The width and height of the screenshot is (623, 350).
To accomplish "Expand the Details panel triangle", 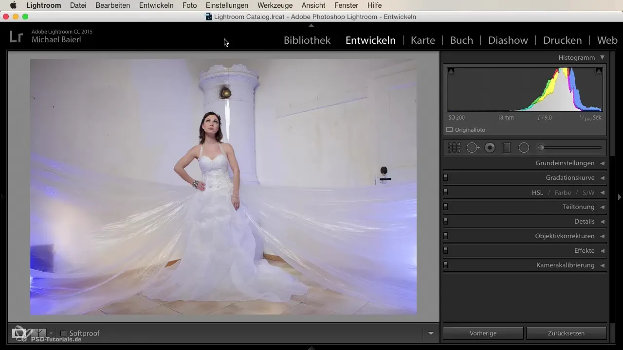I will (x=602, y=222).
